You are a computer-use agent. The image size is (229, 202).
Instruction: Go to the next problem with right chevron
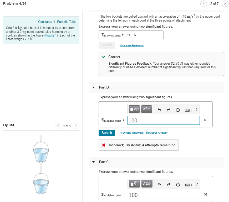225,4
